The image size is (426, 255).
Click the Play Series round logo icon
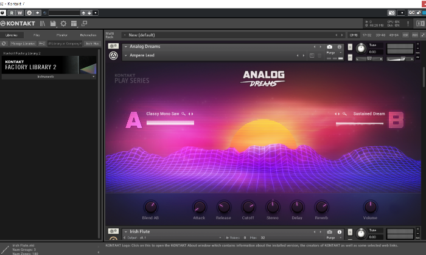[113, 56]
